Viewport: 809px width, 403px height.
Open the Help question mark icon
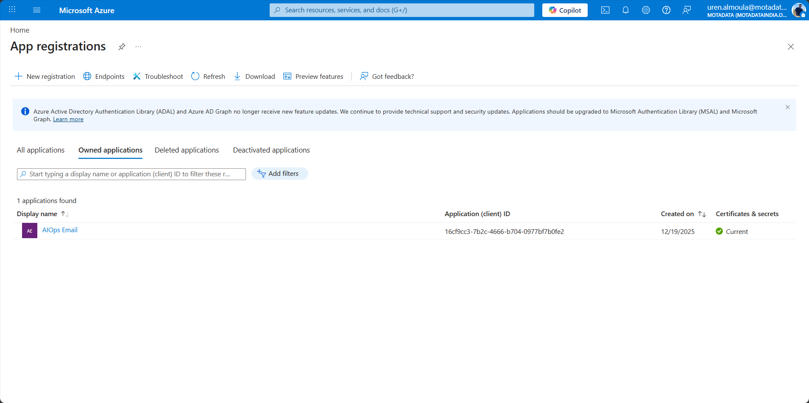click(x=666, y=10)
